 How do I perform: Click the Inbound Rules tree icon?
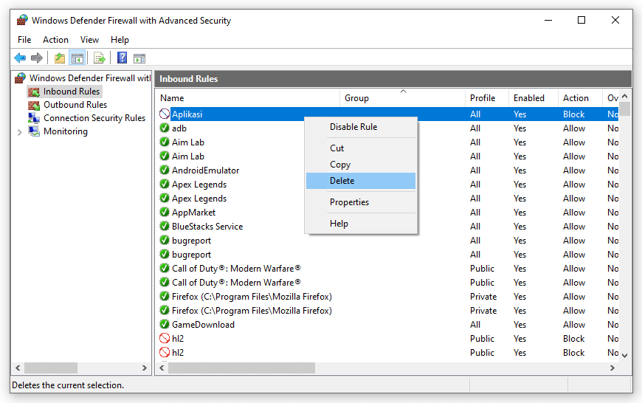click(33, 92)
